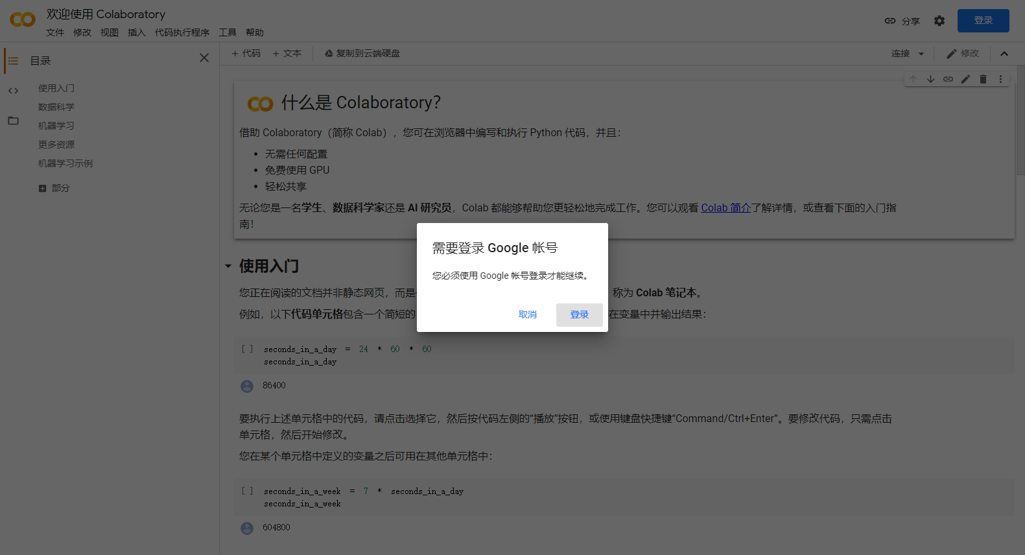
Task: Click the Colab logo in the header
Action: [x=23, y=20]
